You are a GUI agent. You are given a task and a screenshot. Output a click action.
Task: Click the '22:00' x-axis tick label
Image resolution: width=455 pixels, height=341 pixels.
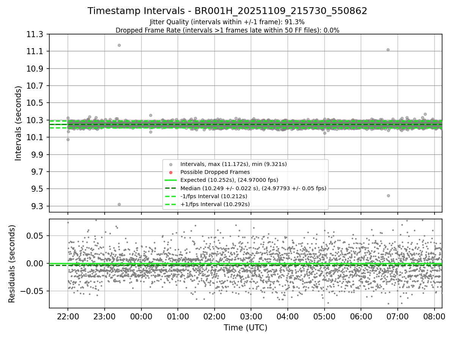point(68,316)
